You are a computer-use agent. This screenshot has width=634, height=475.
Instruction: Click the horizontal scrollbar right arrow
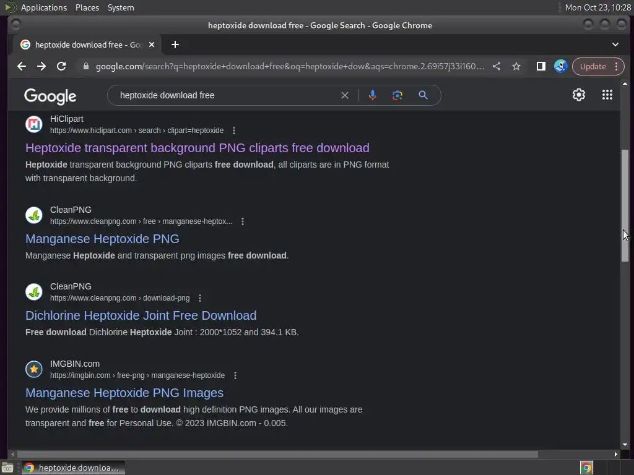click(615, 455)
